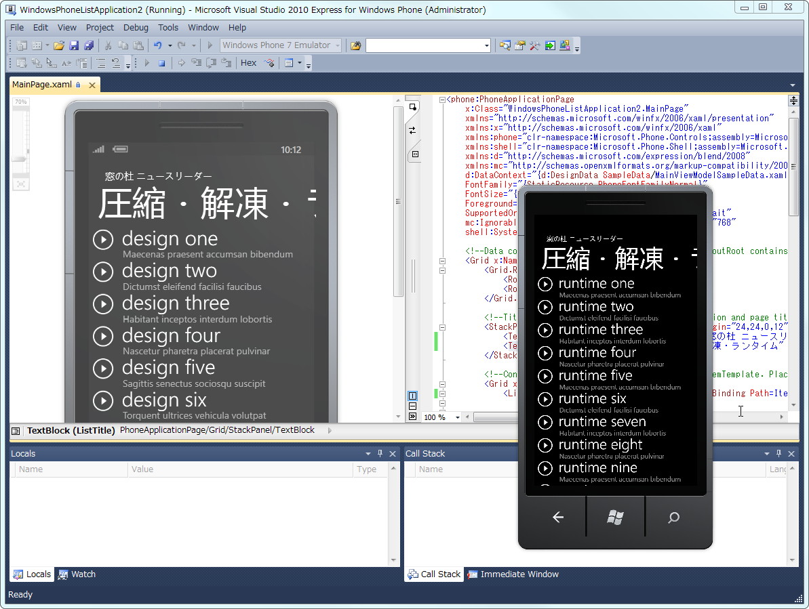The image size is (809, 609).
Task: Open the File menu
Action: 17,27
